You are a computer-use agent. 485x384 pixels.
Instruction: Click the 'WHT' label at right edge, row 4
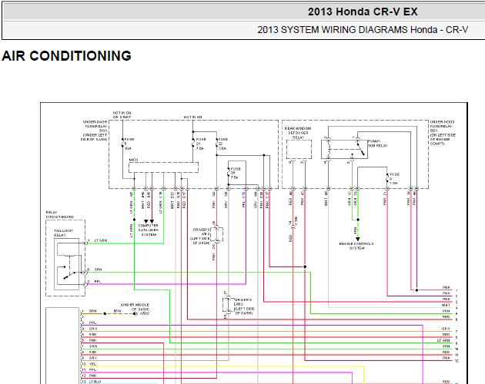[446, 305]
